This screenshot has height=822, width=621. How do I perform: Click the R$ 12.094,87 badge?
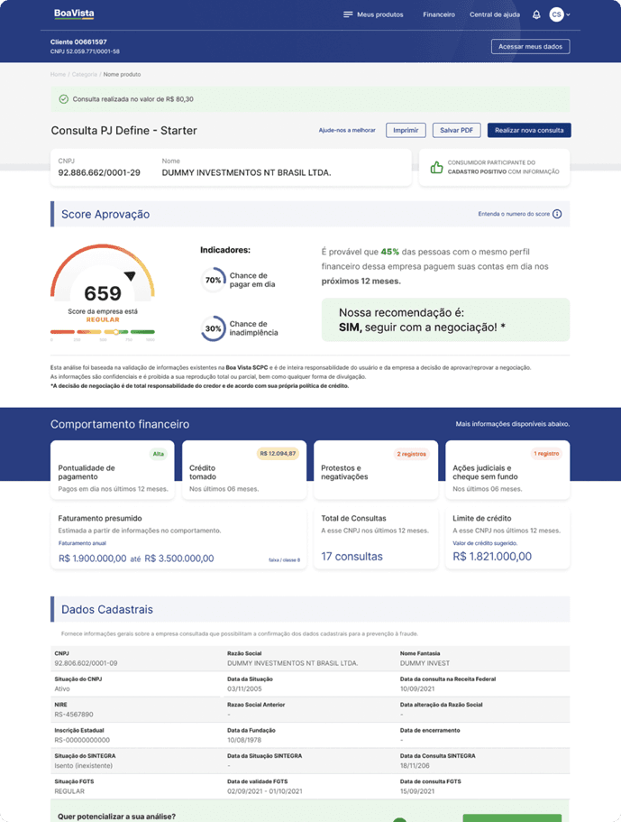coord(278,454)
